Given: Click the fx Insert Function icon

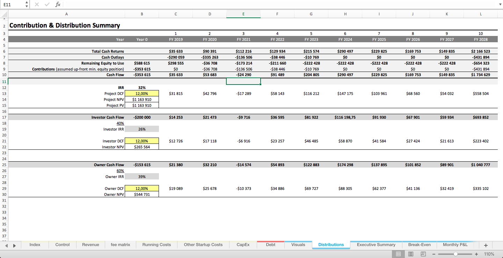Looking at the screenshot, I should click(x=57, y=5).
